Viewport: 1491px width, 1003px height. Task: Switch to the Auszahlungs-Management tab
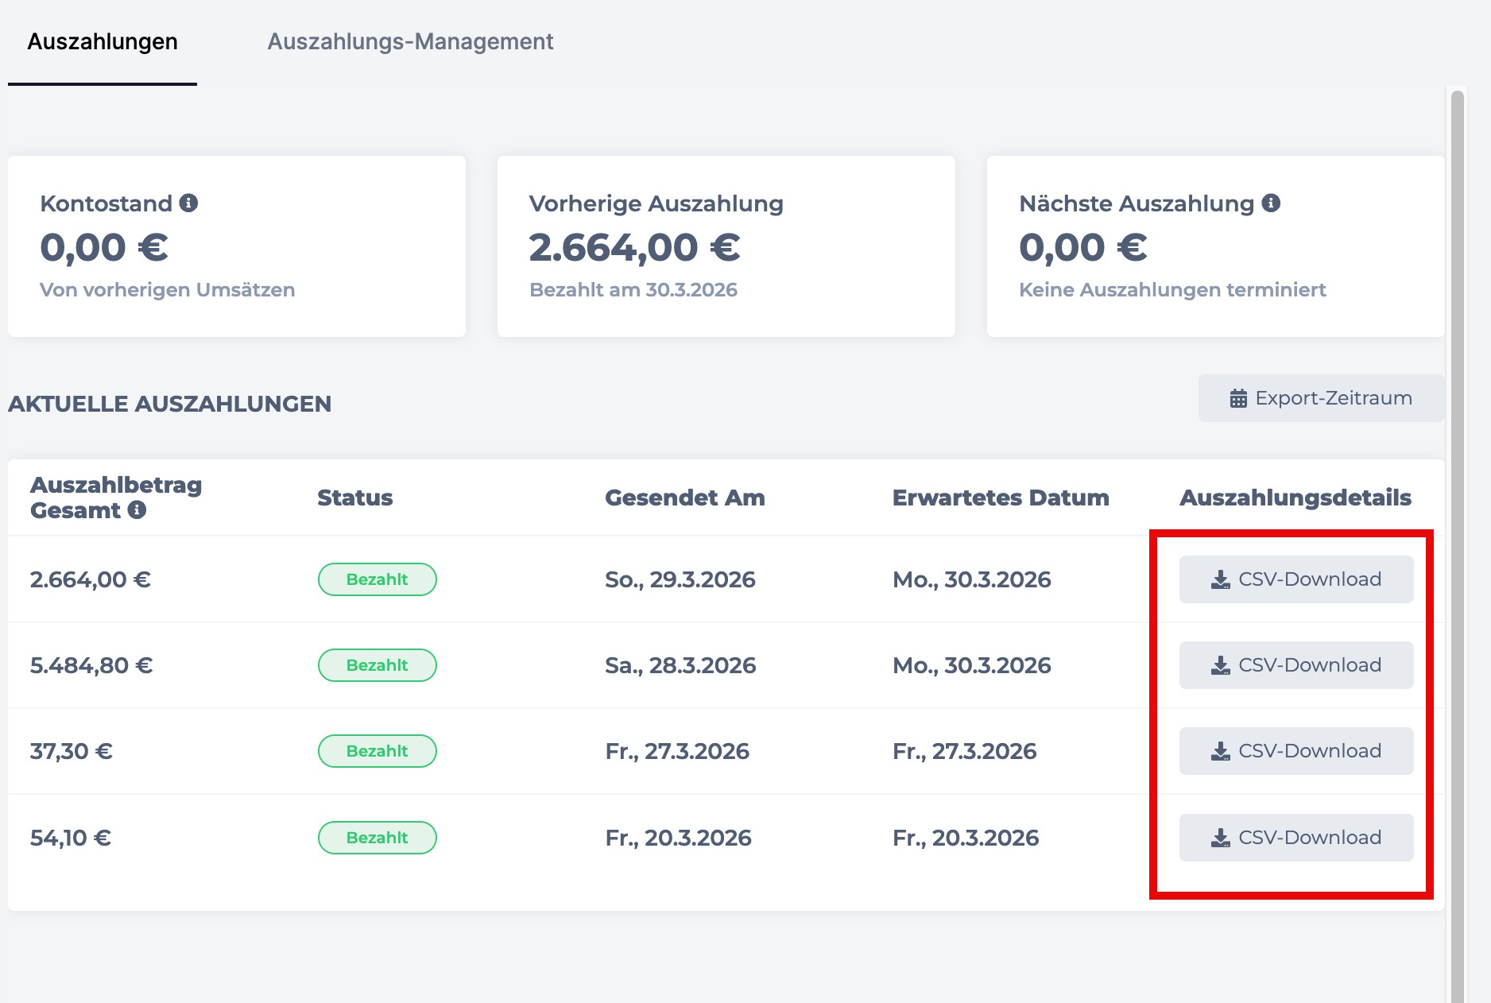point(410,41)
